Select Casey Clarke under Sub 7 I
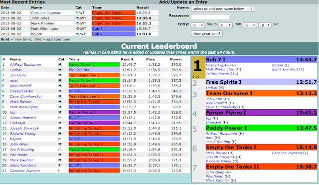319x185 pixels. [x=217, y=65]
